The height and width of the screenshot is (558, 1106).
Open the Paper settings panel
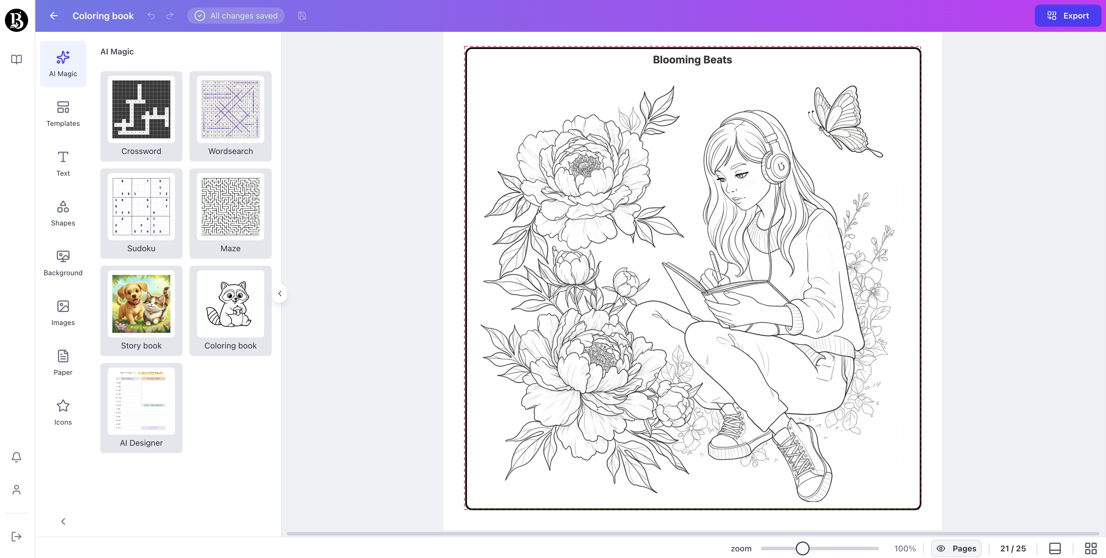[63, 362]
